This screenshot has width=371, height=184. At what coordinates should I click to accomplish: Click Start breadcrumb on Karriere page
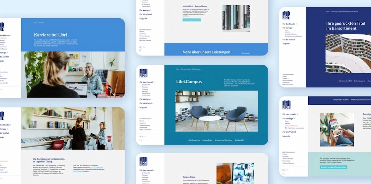pos(36,23)
